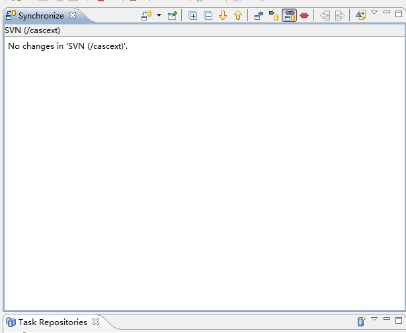This screenshot has width=406, height=333.
Task: Switch to Outgoing mode
Action: [274, 15]
